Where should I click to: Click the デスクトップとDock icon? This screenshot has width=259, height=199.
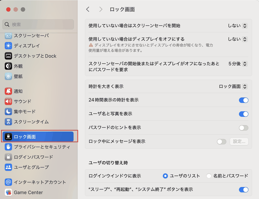click(x=8, y=56)
